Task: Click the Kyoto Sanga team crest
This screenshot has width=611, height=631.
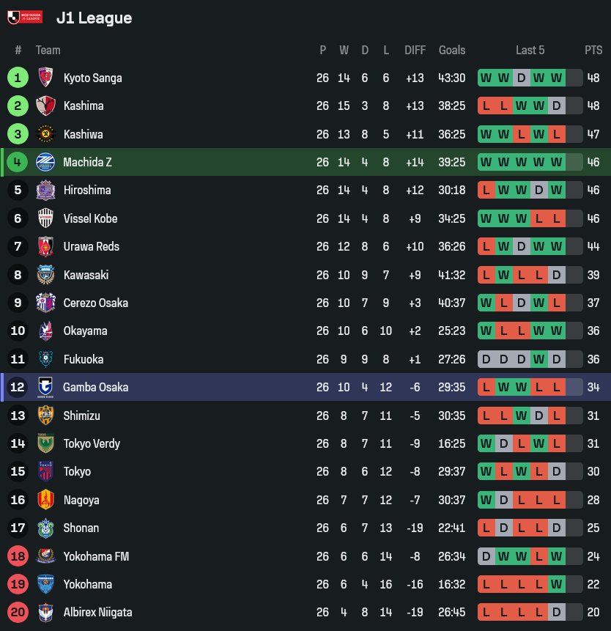Action: 45,78
